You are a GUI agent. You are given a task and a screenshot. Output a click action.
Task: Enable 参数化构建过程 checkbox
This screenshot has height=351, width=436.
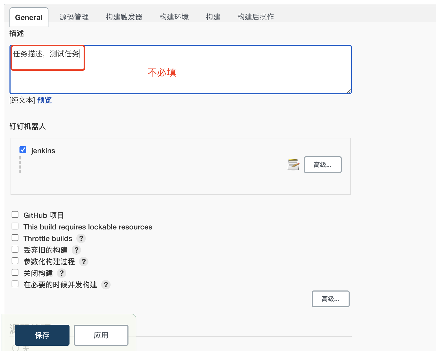click(x=15, y=261)
